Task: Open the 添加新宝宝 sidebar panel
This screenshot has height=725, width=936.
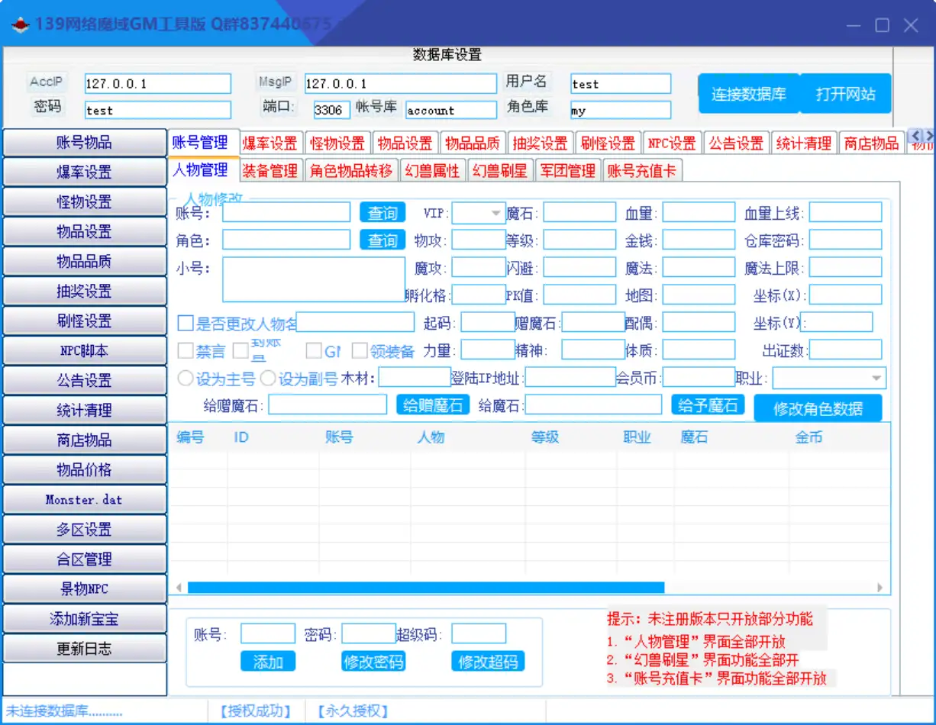Action: (84, 618)
